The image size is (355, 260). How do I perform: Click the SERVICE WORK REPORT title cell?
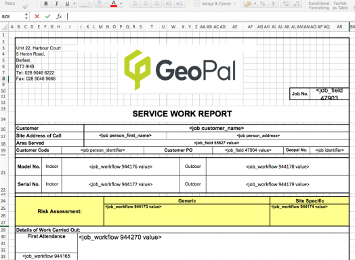point(182,114)
